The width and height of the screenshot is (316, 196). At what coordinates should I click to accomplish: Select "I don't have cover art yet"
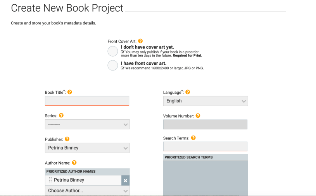click(x=113, y=51)
